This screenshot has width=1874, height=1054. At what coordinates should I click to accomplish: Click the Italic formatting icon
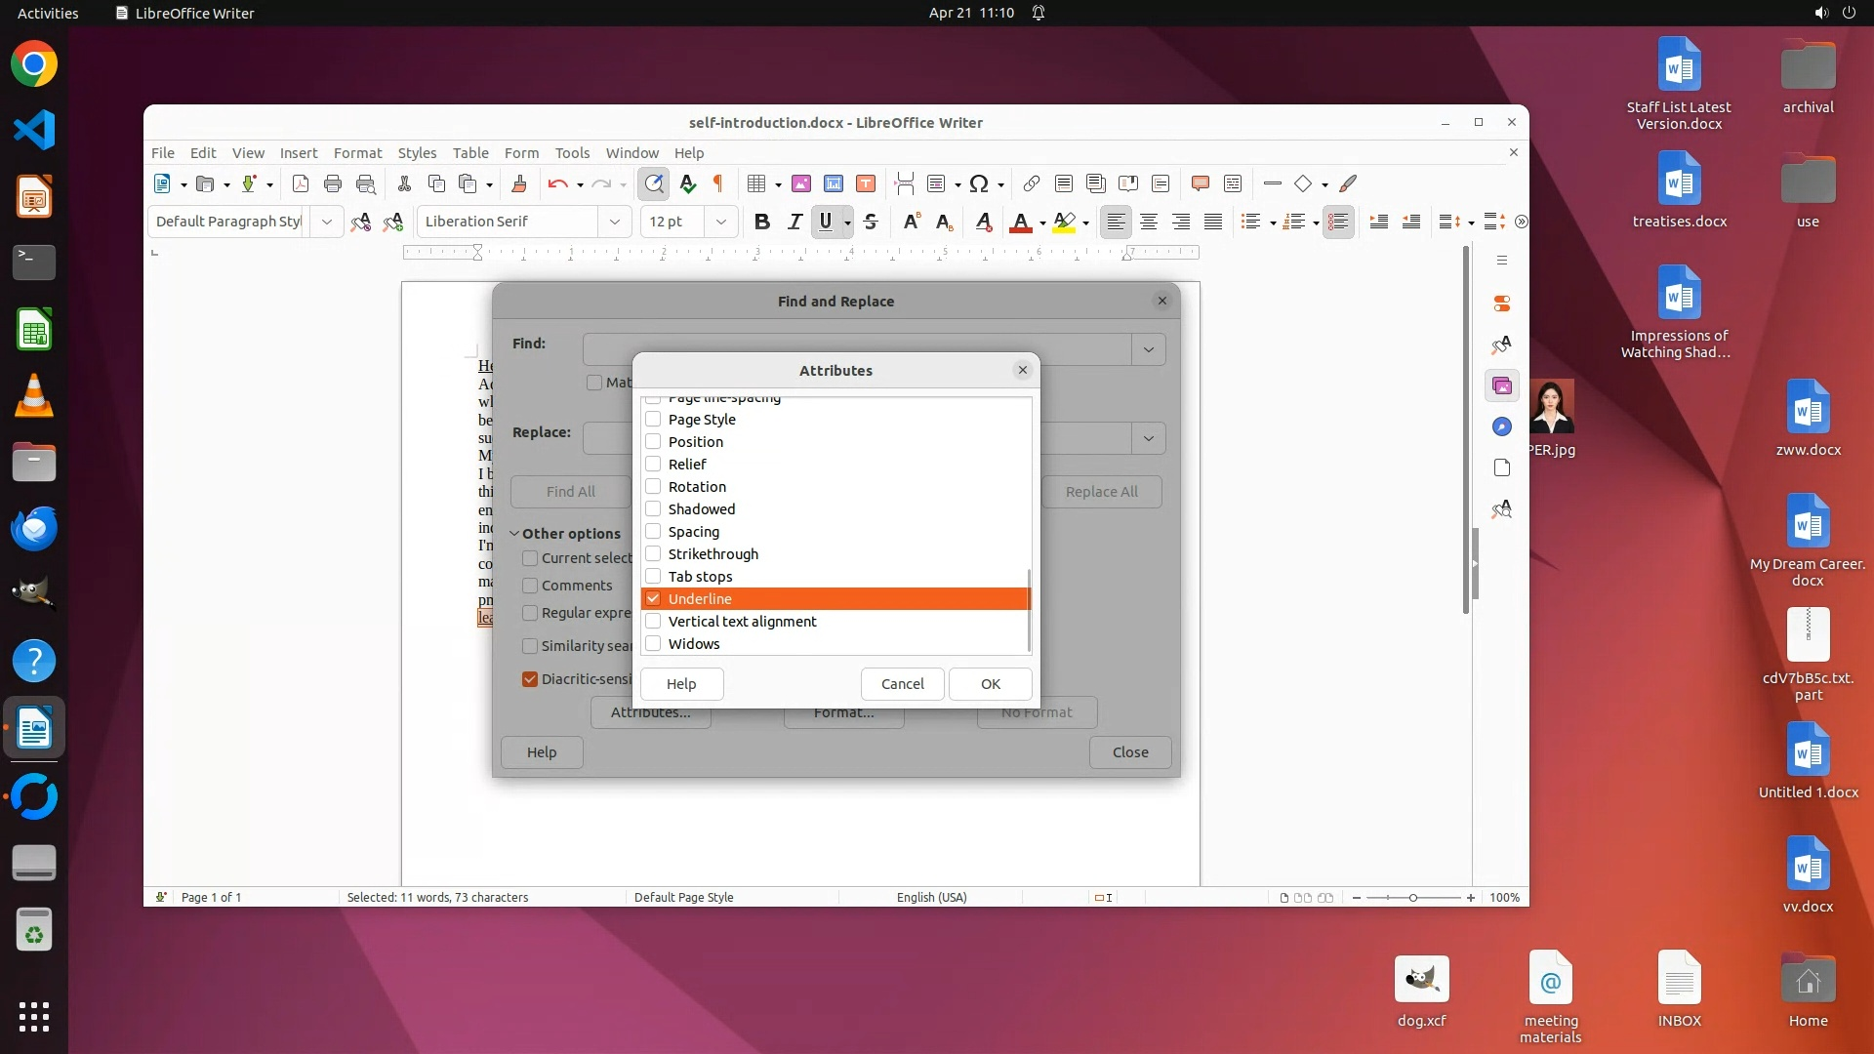(x=794, y=222)
